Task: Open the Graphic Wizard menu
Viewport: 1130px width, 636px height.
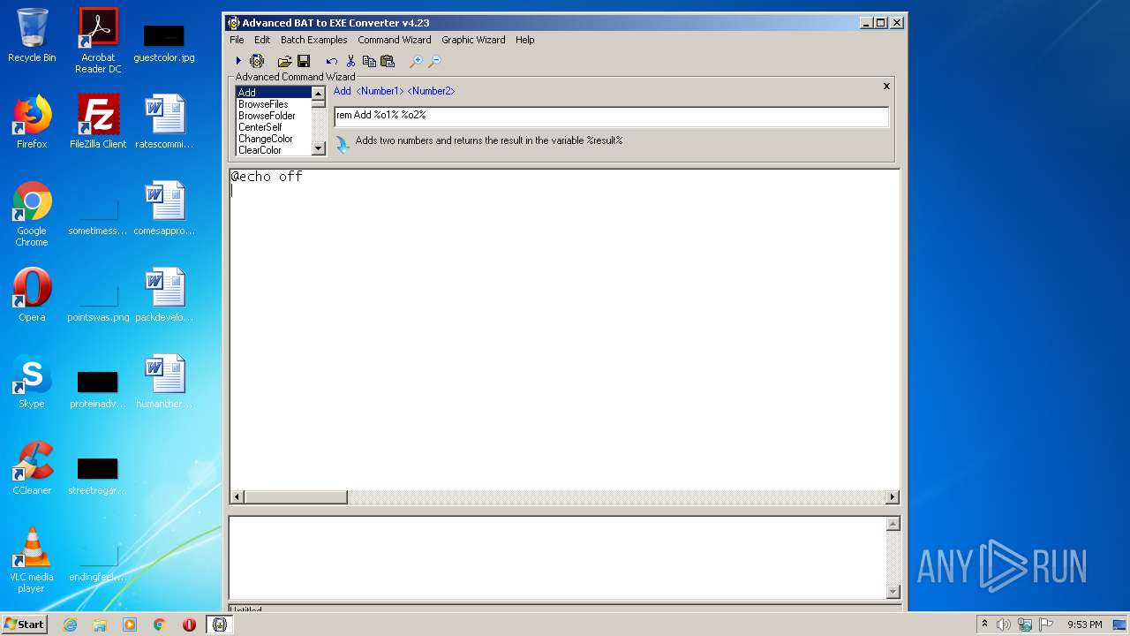Action: point(473,40)
